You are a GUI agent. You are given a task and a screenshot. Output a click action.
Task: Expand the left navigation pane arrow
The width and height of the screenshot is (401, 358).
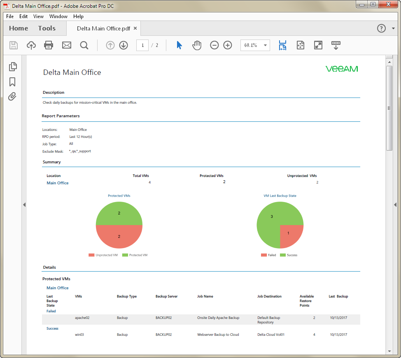point(24,205)
